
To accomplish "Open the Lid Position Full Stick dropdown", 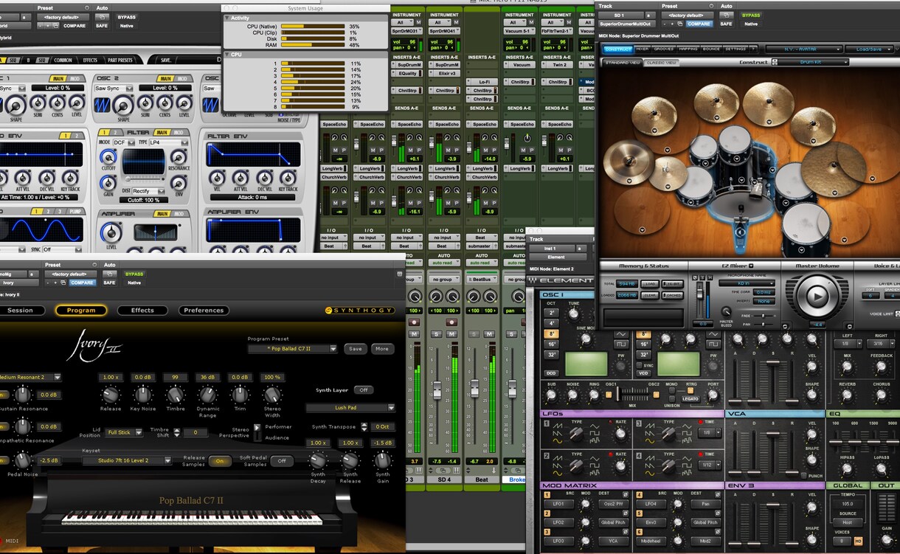I will [123, 432].
